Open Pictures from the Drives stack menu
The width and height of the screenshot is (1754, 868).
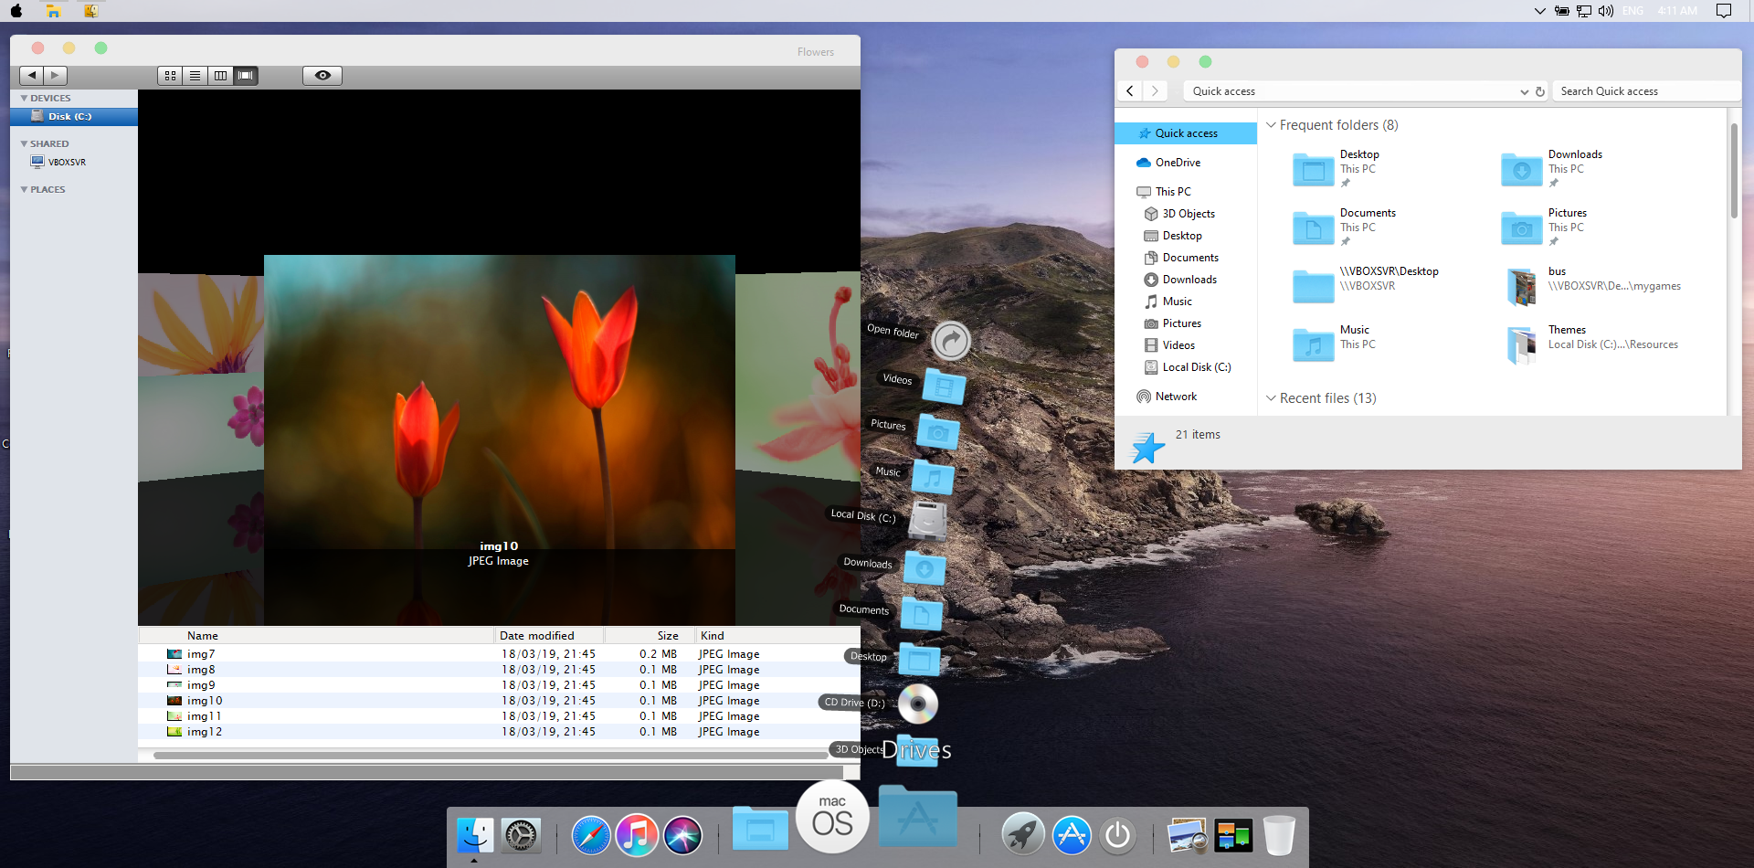937,431
